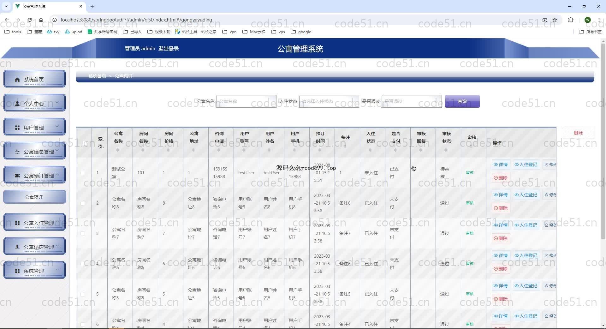
Task: Sort by 公寓地址 column arrows
Action: pyautogui.click(x=193, y=150)
